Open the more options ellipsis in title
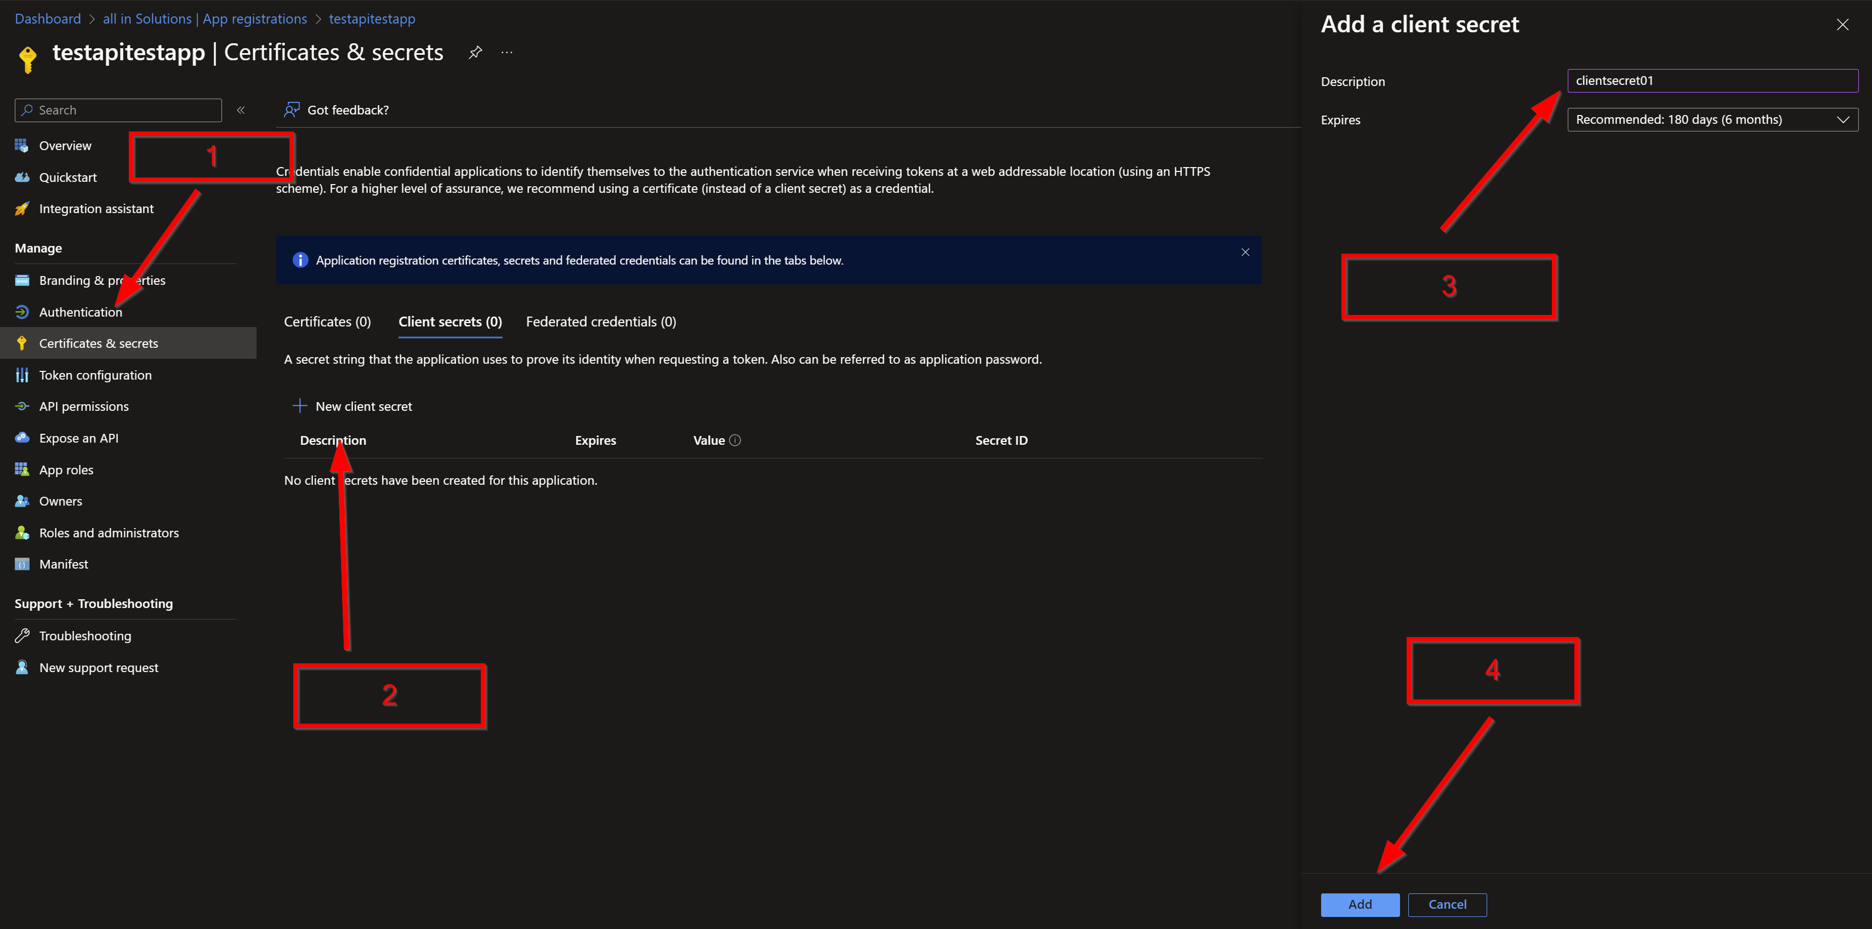Screen dimensions: 1872x929 pos(507,52)
